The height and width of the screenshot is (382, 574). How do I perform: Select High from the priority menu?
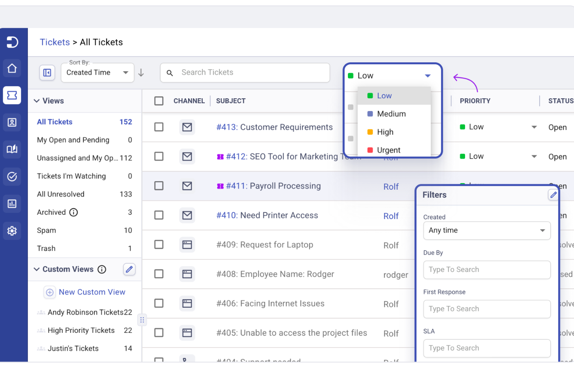(x=385, y=132)
